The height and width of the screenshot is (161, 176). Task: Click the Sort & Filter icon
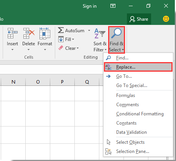100,33
